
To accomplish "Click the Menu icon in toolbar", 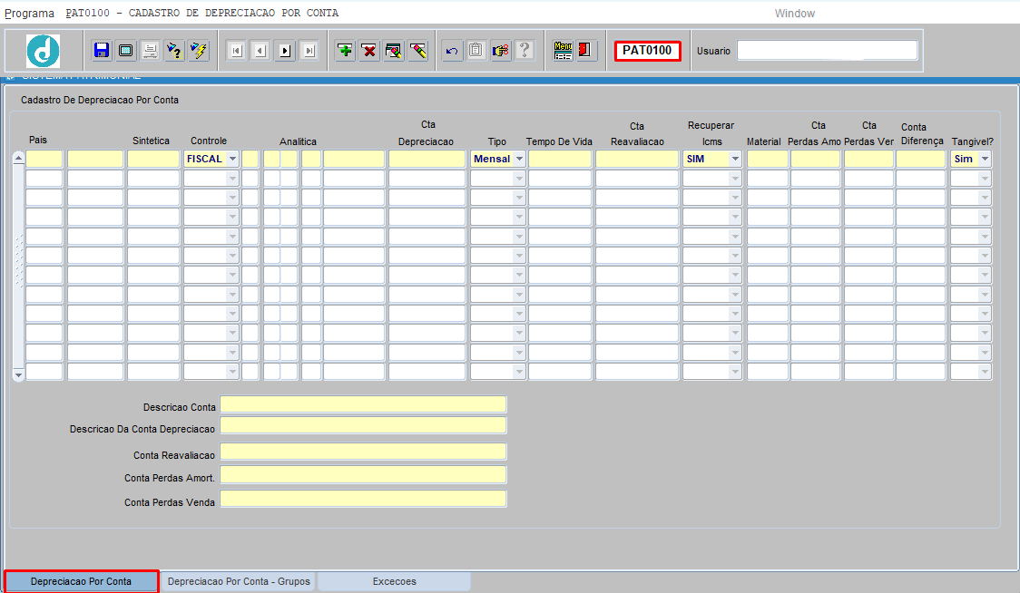I will pos(563,51).
